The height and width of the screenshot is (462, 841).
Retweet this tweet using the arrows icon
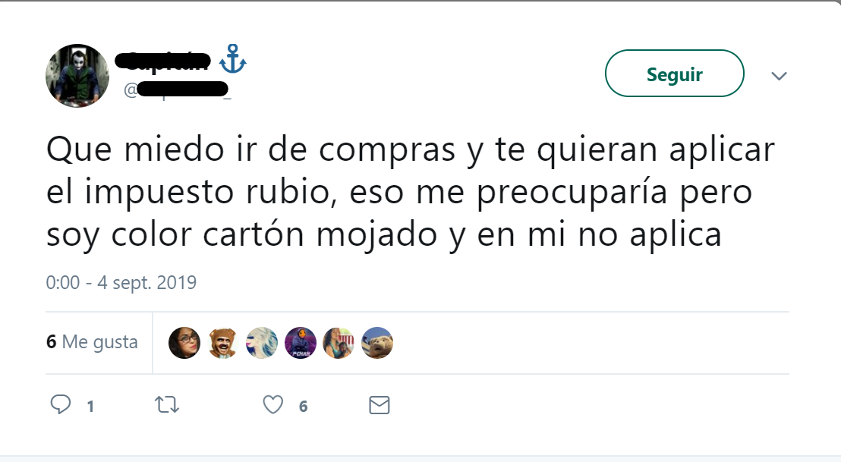(167, 404)
